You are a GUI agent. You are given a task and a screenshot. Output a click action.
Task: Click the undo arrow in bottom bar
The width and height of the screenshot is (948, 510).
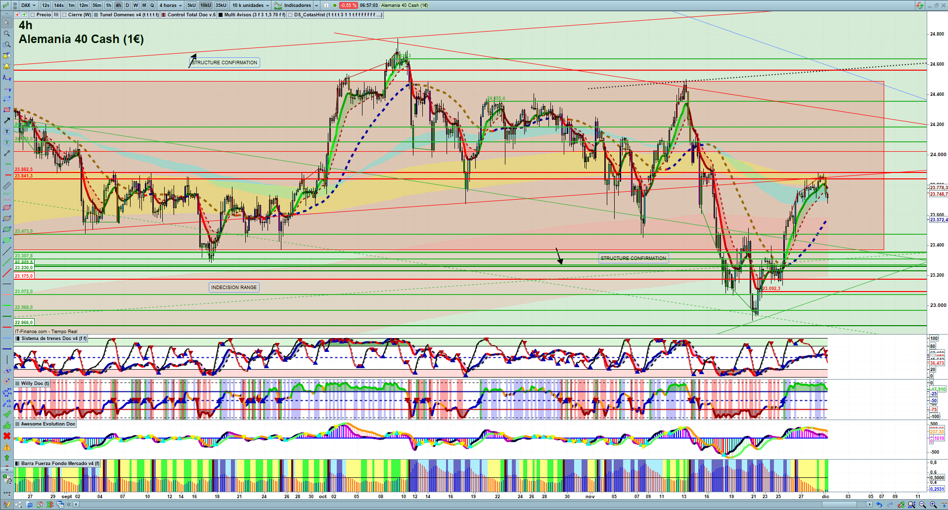(x=879, y=505)
